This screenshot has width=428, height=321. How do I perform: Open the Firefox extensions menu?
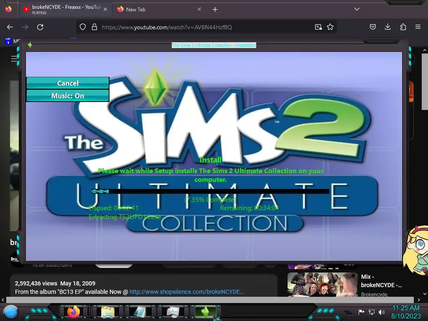[403, 27]
